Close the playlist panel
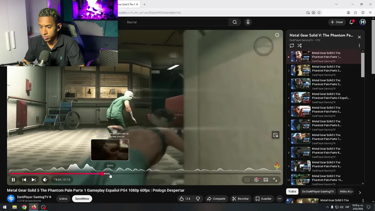375x211 pixels. click(359, 37)
